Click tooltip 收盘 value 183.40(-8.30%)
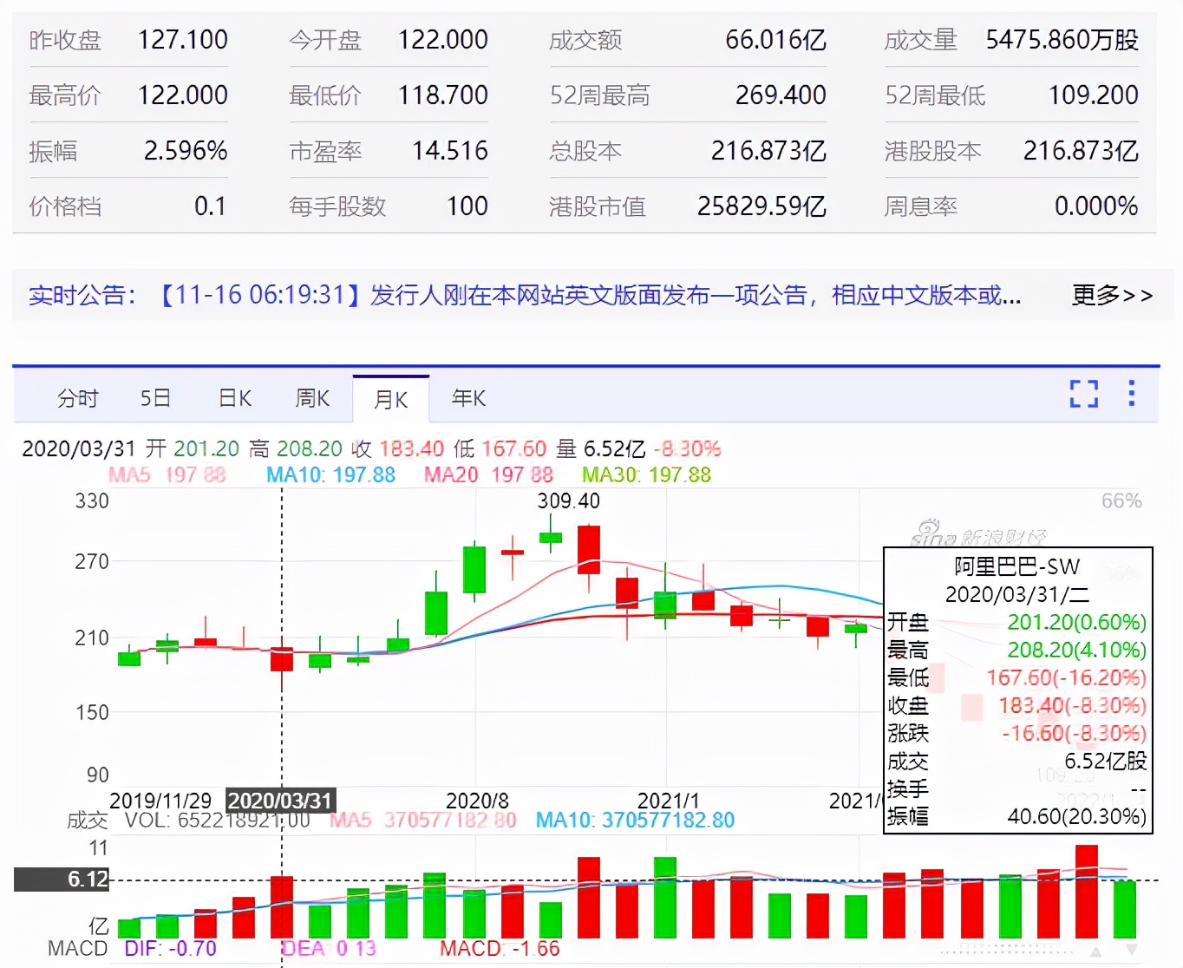The image size is (1183, 968). click(1072, 705)
